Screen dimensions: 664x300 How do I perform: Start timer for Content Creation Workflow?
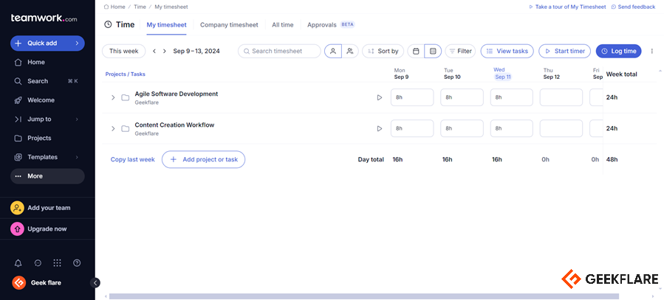(x=380, y=128)
